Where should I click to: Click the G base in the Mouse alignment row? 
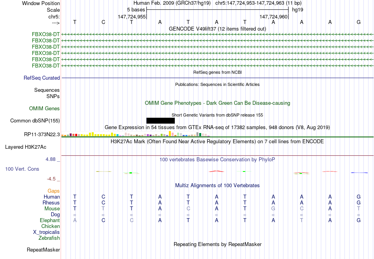(273, 209)
